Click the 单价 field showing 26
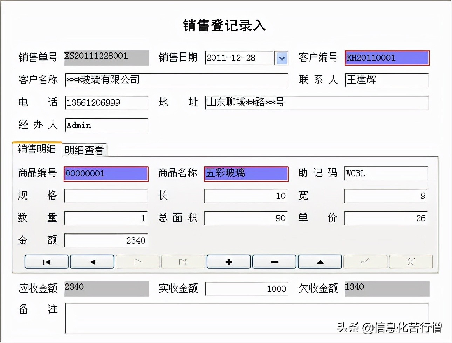This screenshot has width=452, height=343. point(386,218)
